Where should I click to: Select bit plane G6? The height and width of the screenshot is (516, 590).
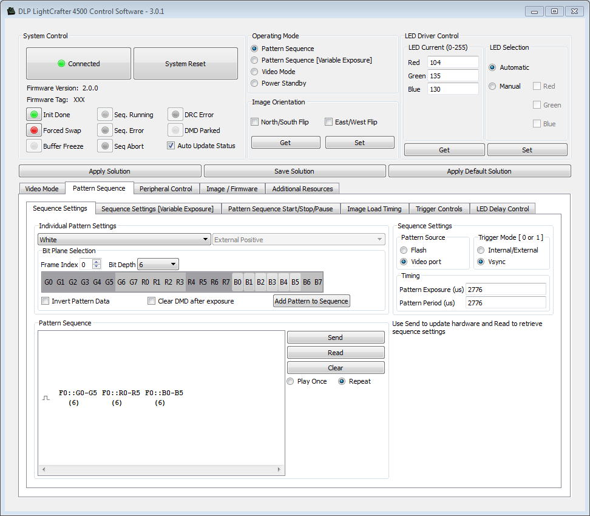121,282
